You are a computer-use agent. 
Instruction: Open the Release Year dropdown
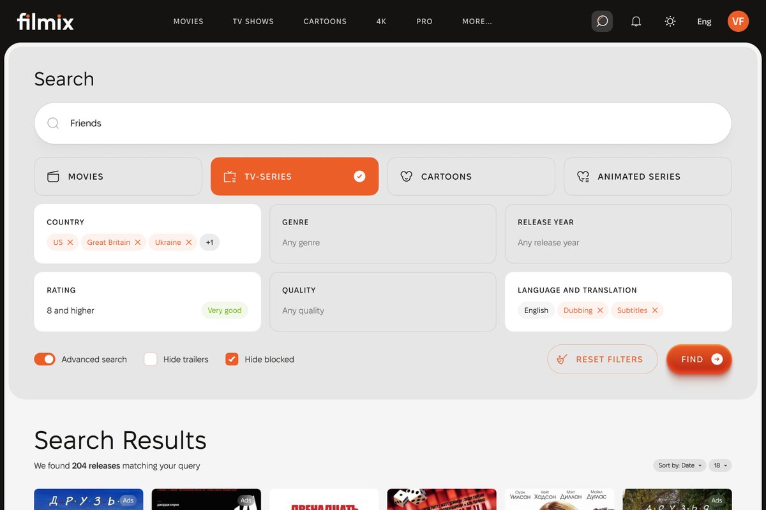(x=619, y=233)
